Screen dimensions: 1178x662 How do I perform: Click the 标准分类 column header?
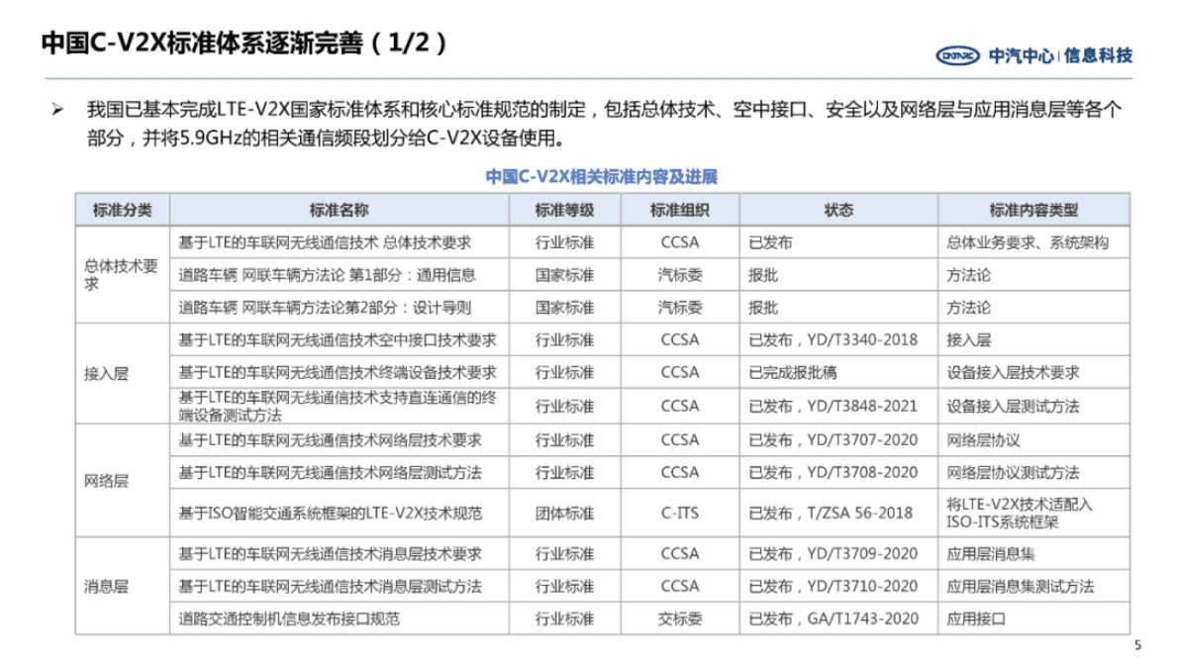pyautogui.click(x=122, y=209)
